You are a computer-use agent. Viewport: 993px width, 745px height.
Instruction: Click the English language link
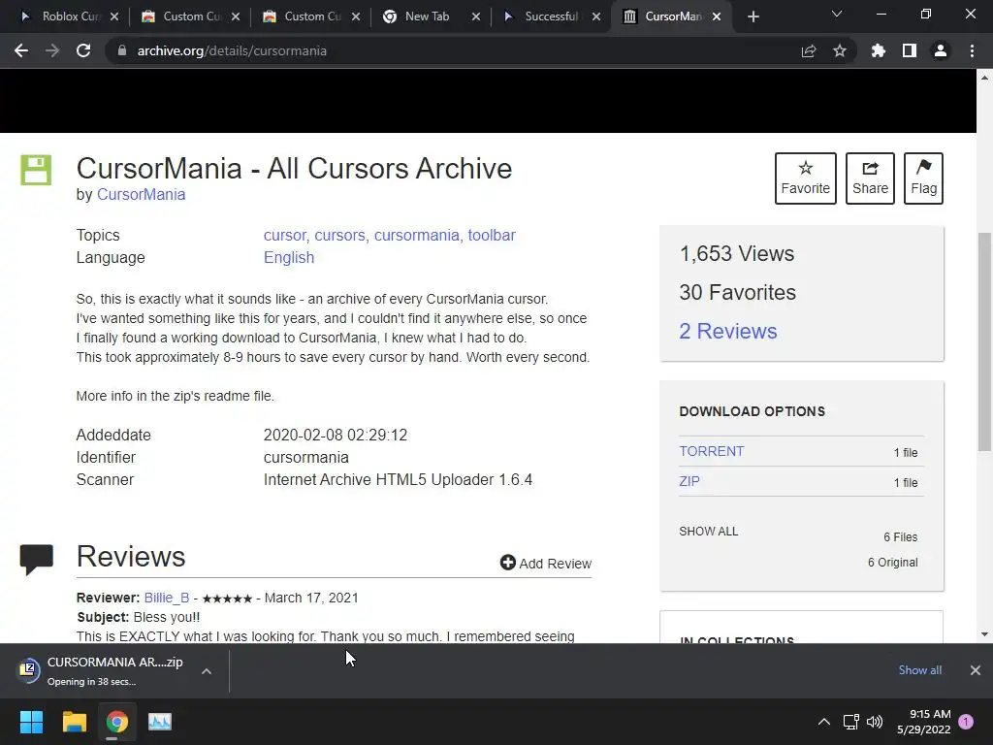click(x=289, y=257)
